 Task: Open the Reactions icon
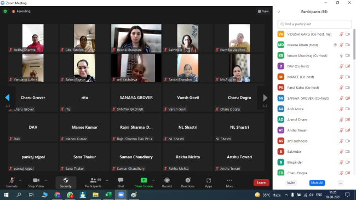click(x=188, y=180)
